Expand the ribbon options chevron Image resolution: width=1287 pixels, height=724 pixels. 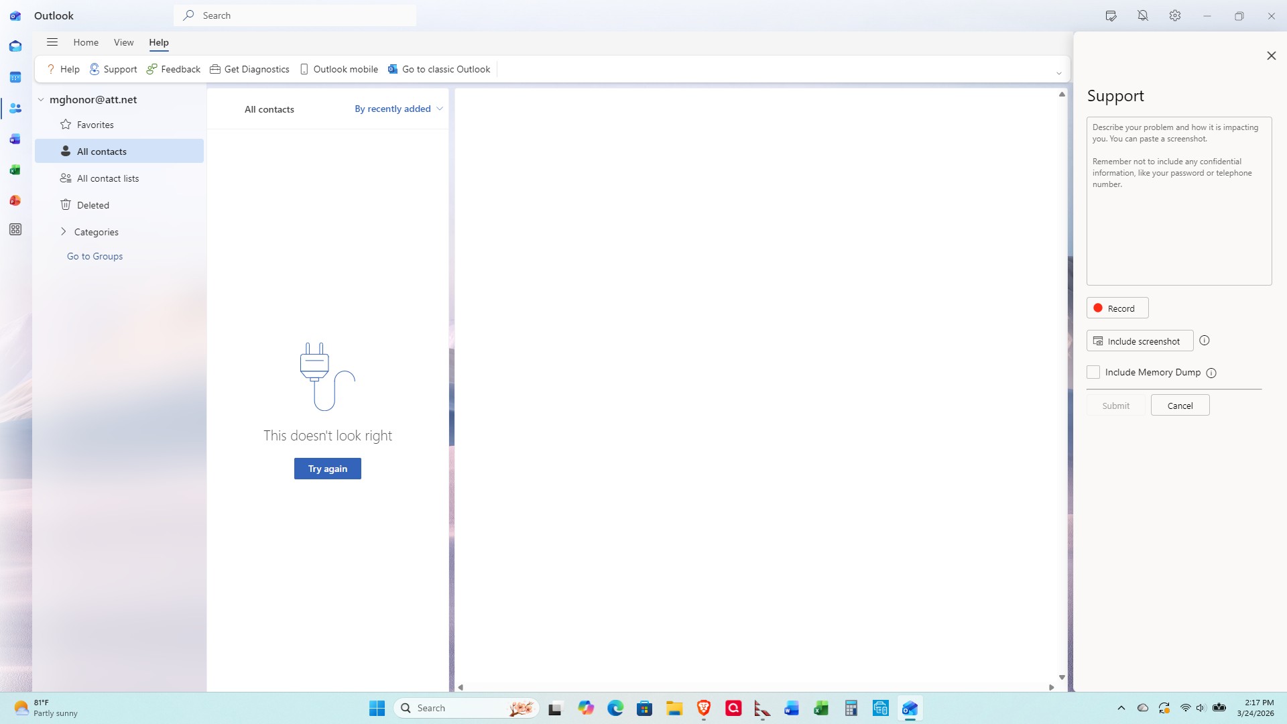click(1059, 73)
